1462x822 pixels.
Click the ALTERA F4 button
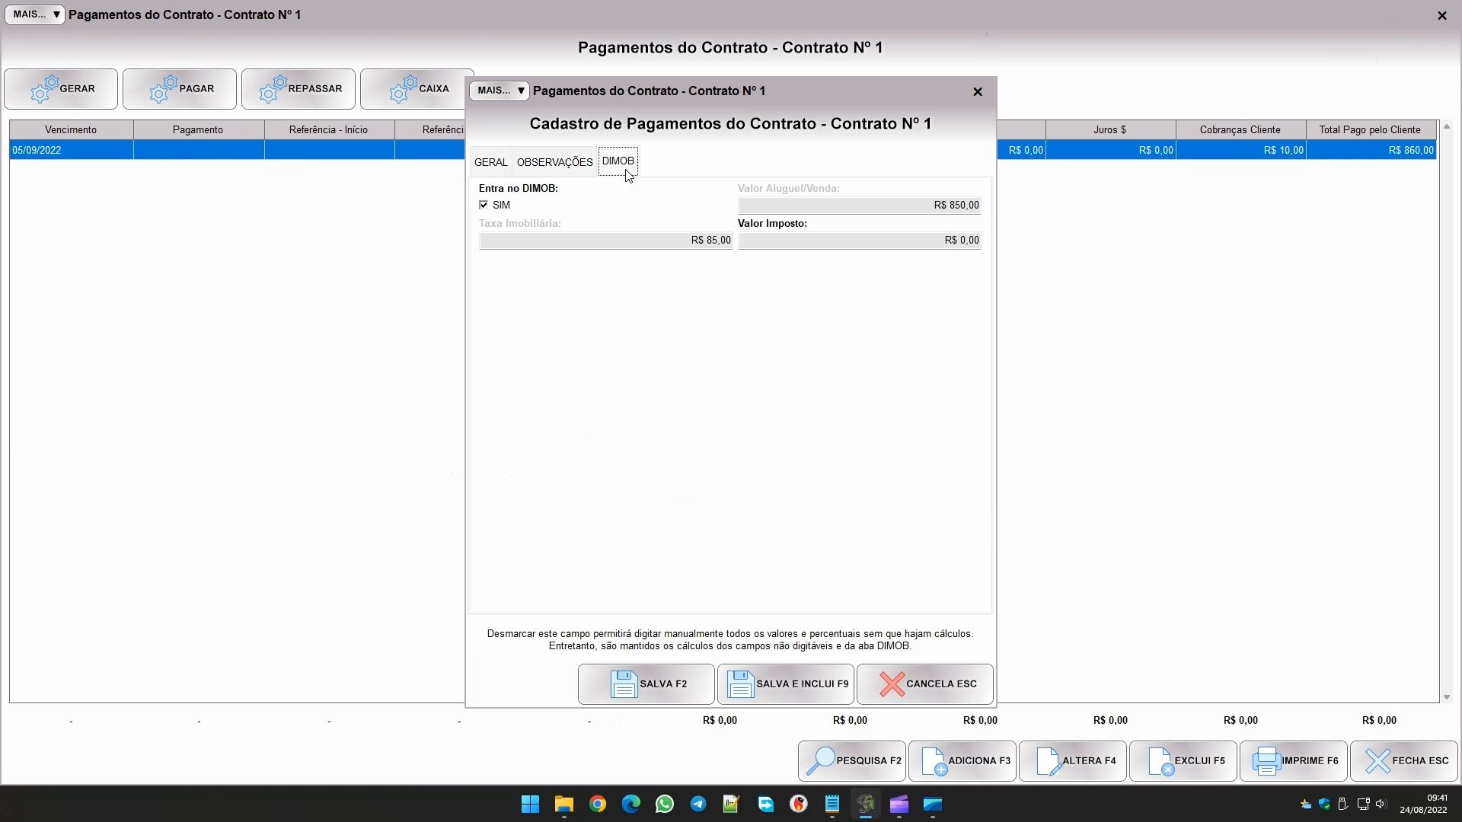[x=1072, y=760]
